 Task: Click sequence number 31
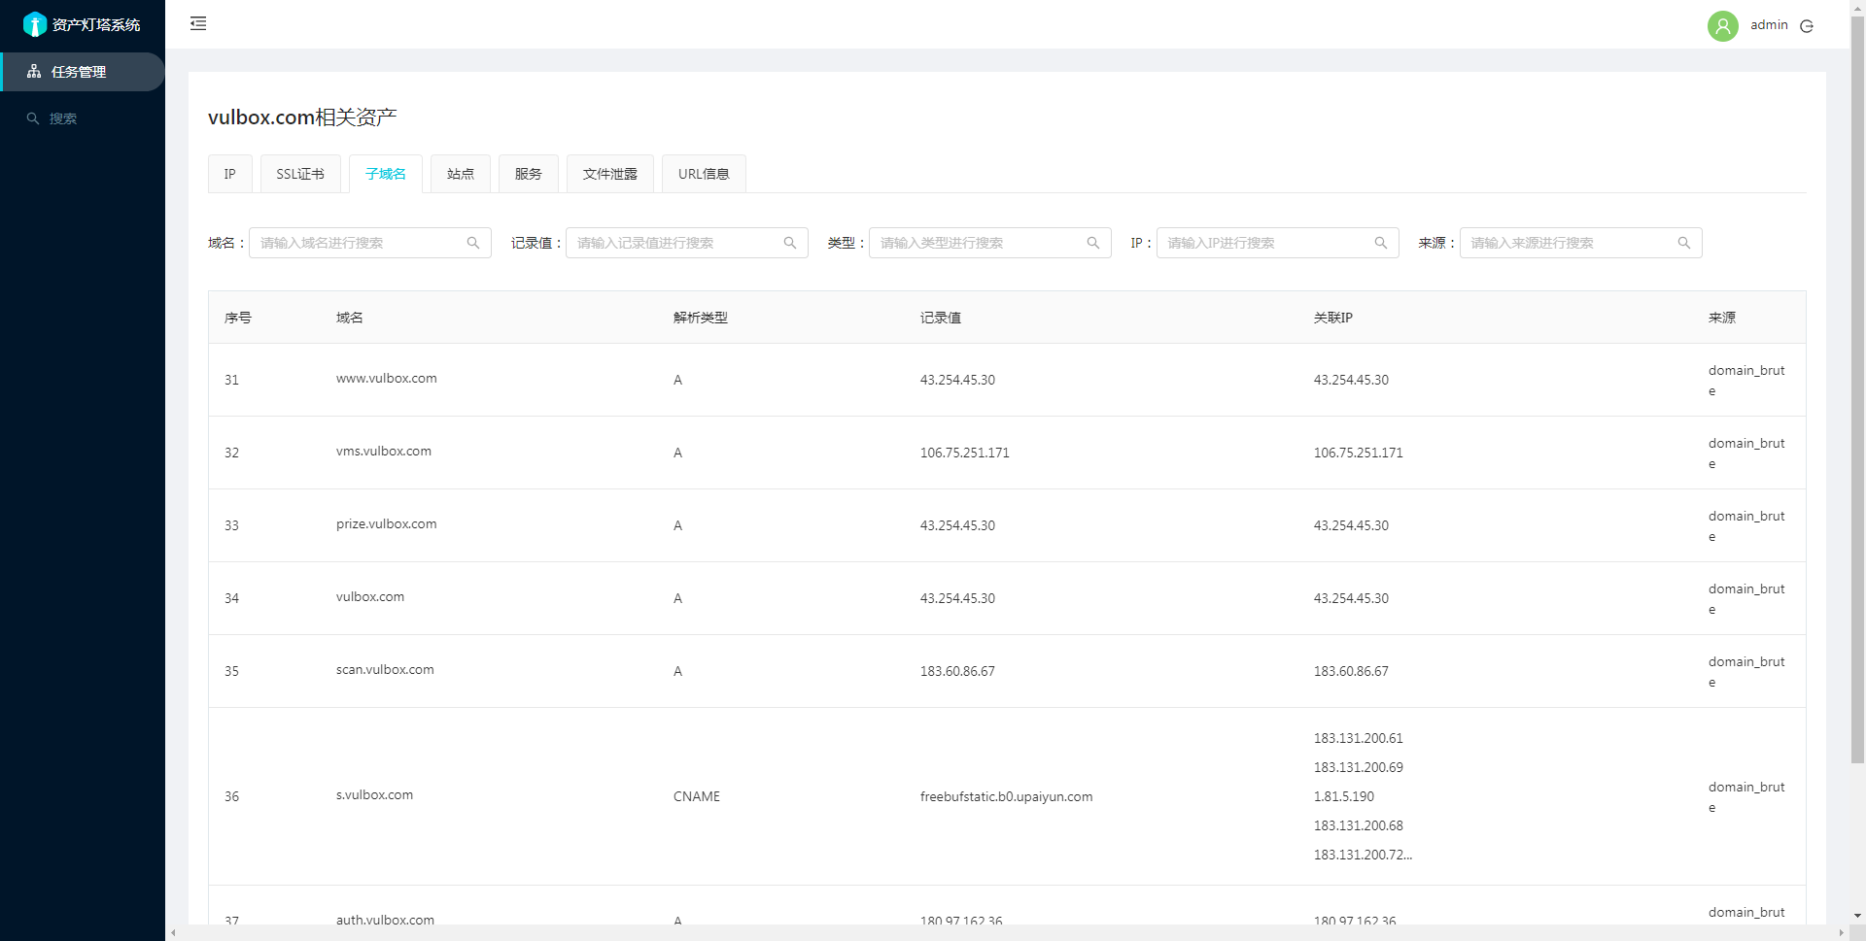231,380
